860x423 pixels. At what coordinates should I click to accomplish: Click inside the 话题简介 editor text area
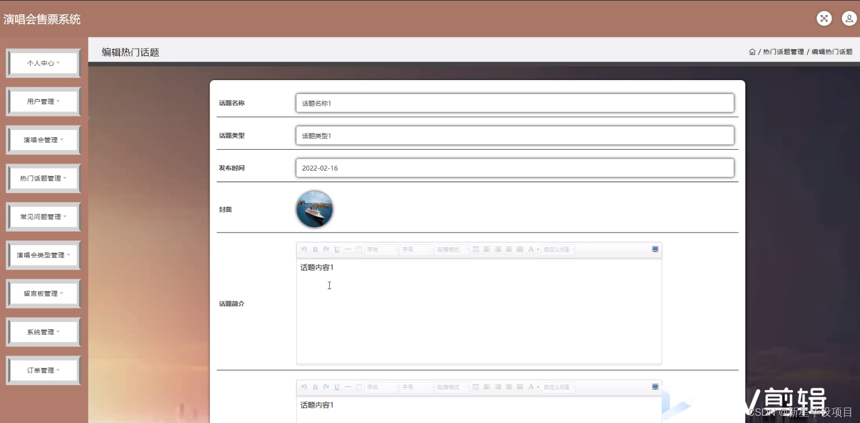point(479,311)
